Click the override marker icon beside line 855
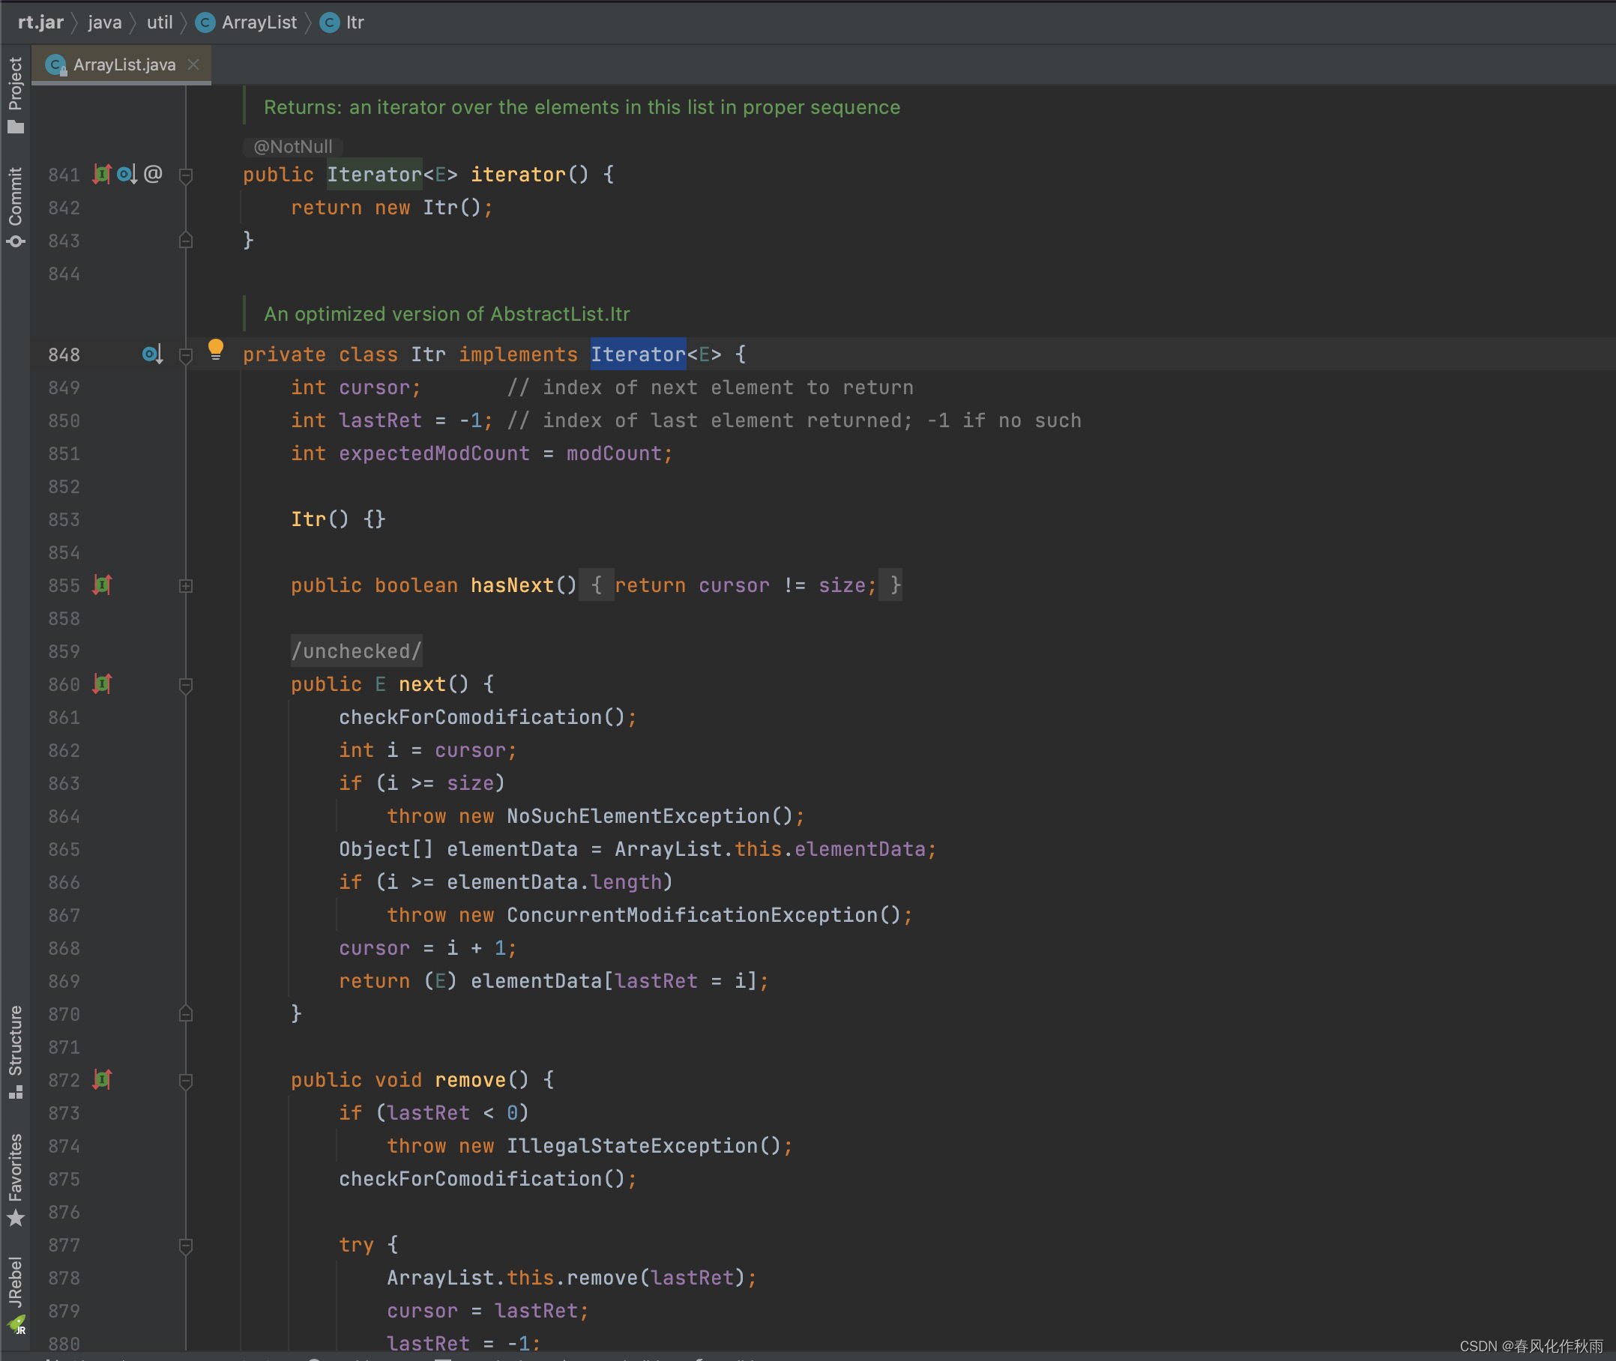Viewport: 1616px width, 1361px height. [101, 585]
